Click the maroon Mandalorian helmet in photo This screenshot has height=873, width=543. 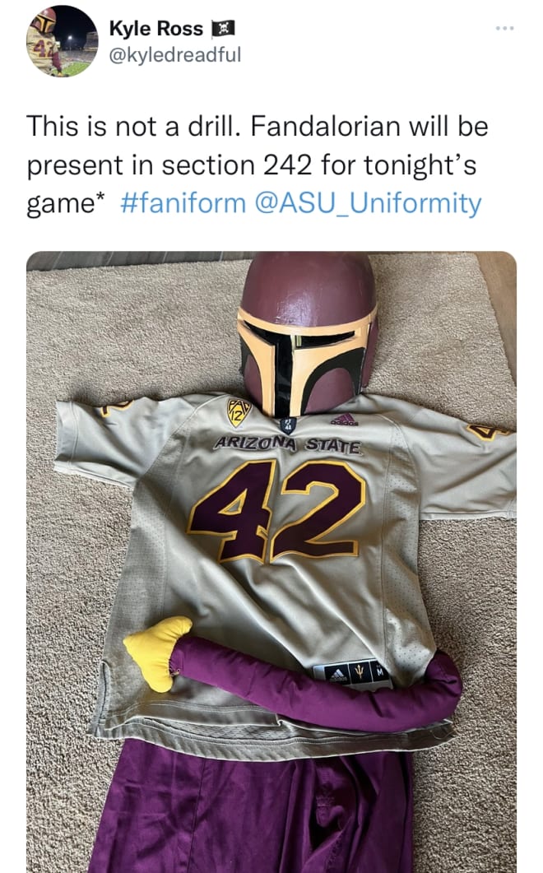pyautogui.click(x=308, y=333)
